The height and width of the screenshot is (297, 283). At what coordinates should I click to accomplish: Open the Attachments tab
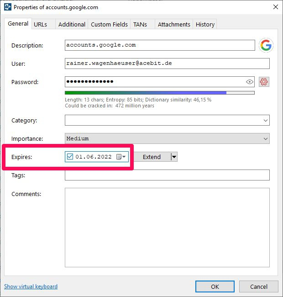[174, 24]
